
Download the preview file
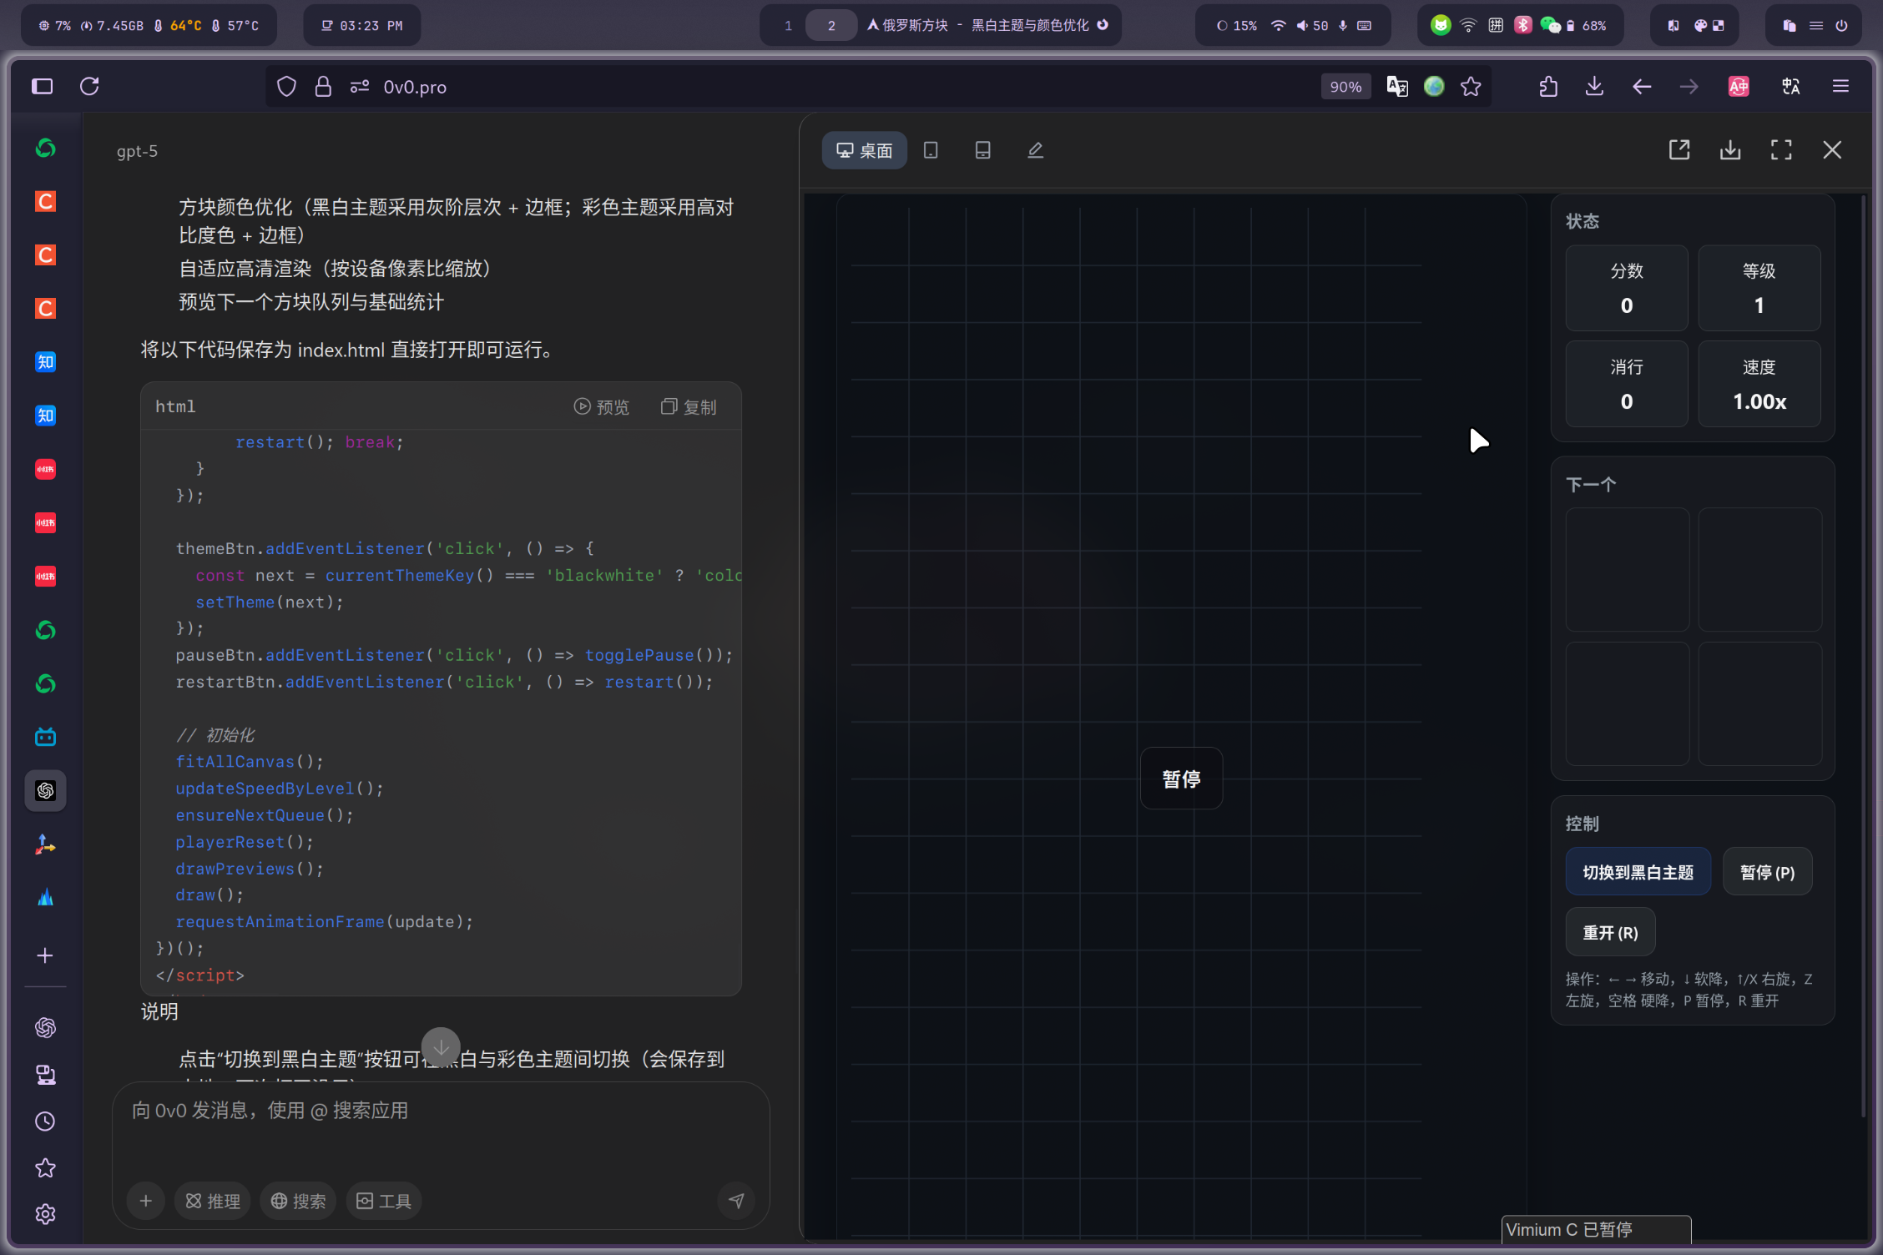[x=1730, y=150]
